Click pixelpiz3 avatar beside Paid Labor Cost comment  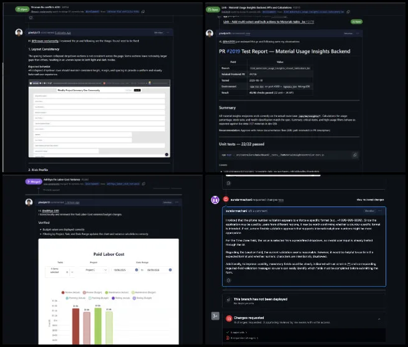pyautogui.click(x=29, y=202)
